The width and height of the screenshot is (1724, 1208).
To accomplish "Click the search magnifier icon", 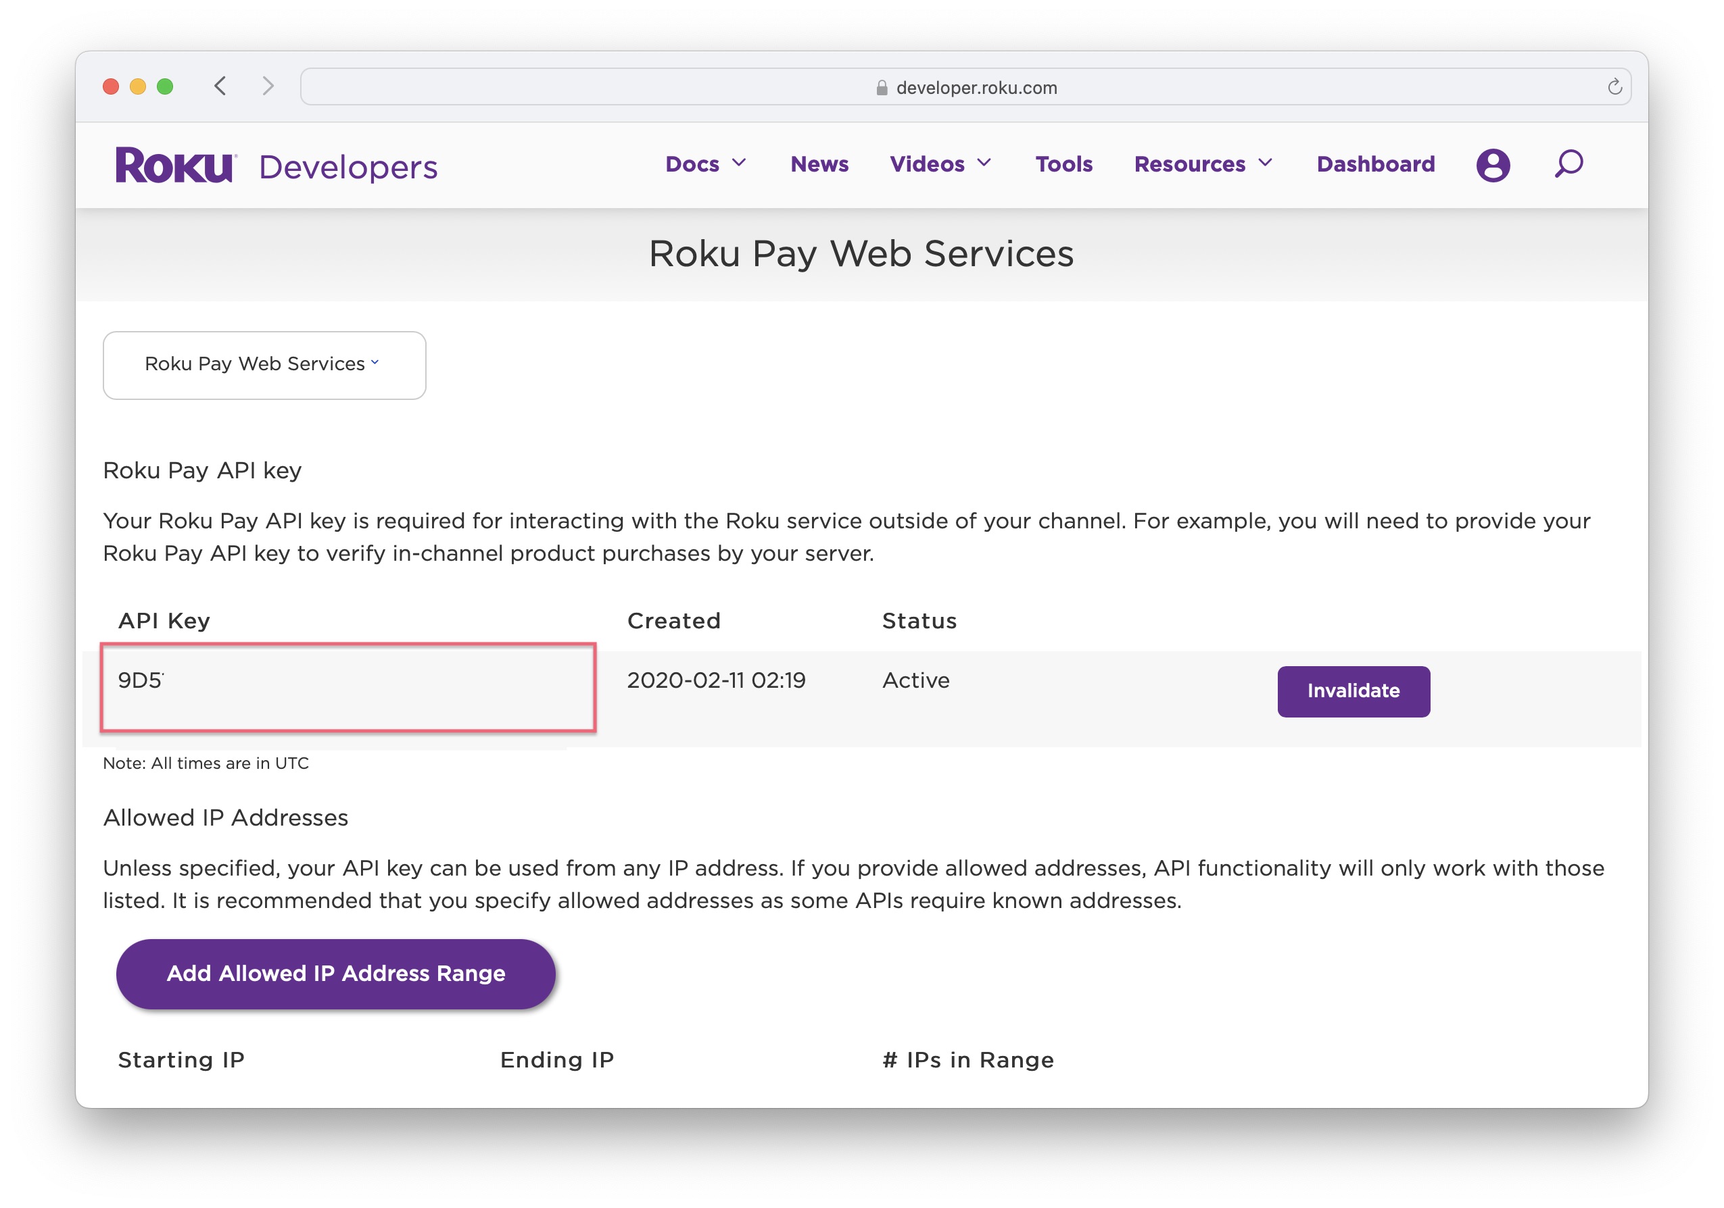I will point(1568,163).
